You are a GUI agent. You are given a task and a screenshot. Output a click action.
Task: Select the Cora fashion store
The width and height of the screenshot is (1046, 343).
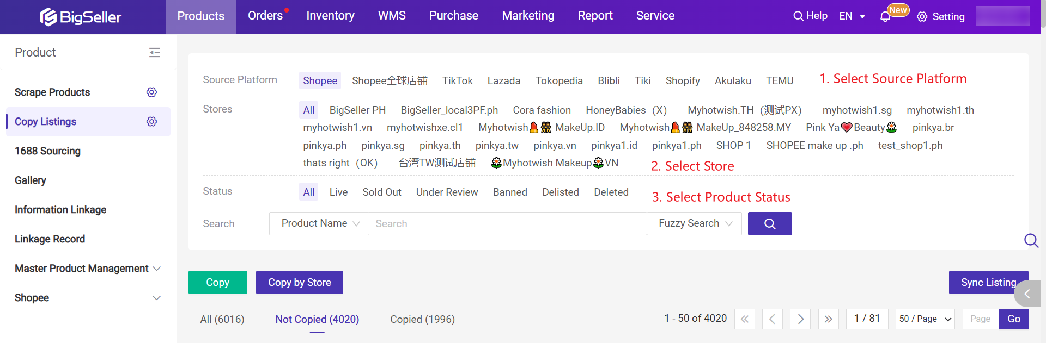click(542, 110)
